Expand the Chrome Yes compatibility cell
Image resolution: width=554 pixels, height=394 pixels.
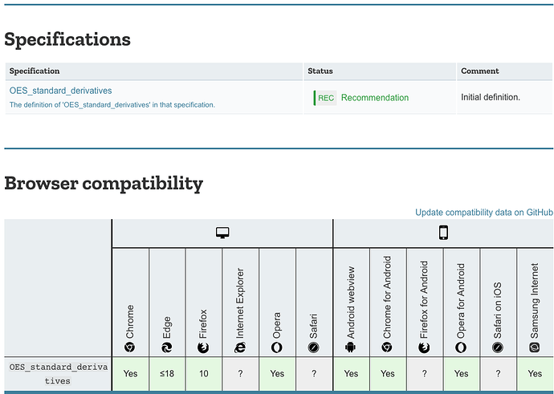point(130,373)
